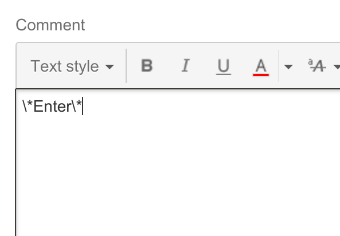Click the red color bar under A
The image size is (340, 236).
(x=261, y=75)
